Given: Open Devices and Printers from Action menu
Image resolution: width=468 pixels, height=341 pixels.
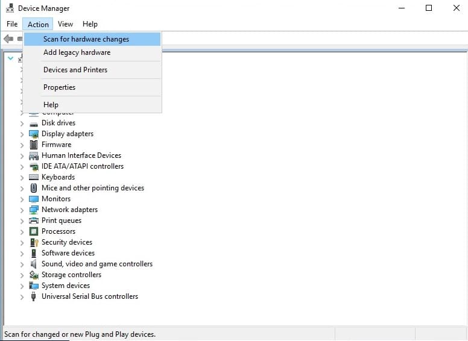Looking at the screenshot, I should [75, 70].
